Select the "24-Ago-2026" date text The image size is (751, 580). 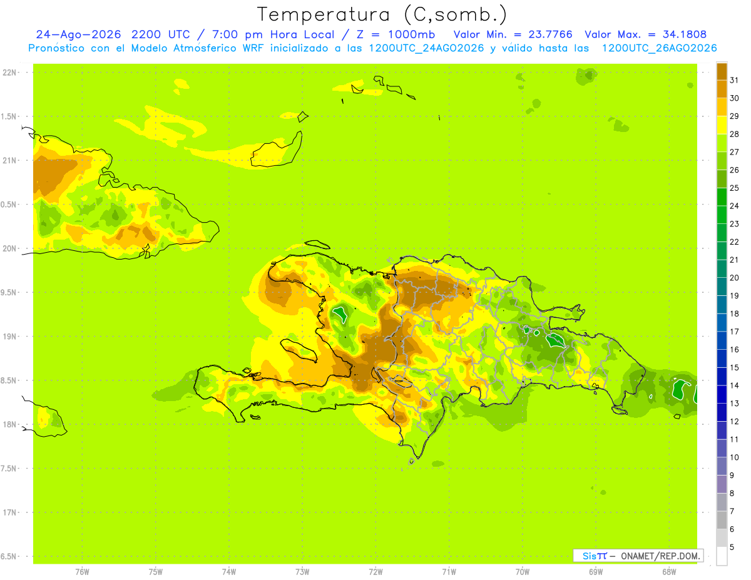[x=78, y=34]
